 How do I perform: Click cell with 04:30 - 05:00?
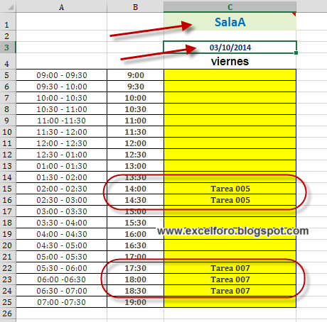pos(62,245)
